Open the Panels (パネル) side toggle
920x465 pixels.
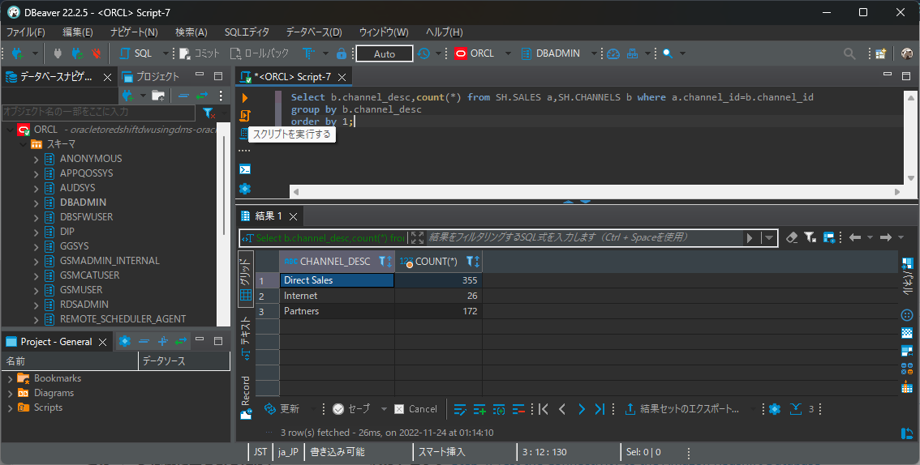click(x=907, y=276)
